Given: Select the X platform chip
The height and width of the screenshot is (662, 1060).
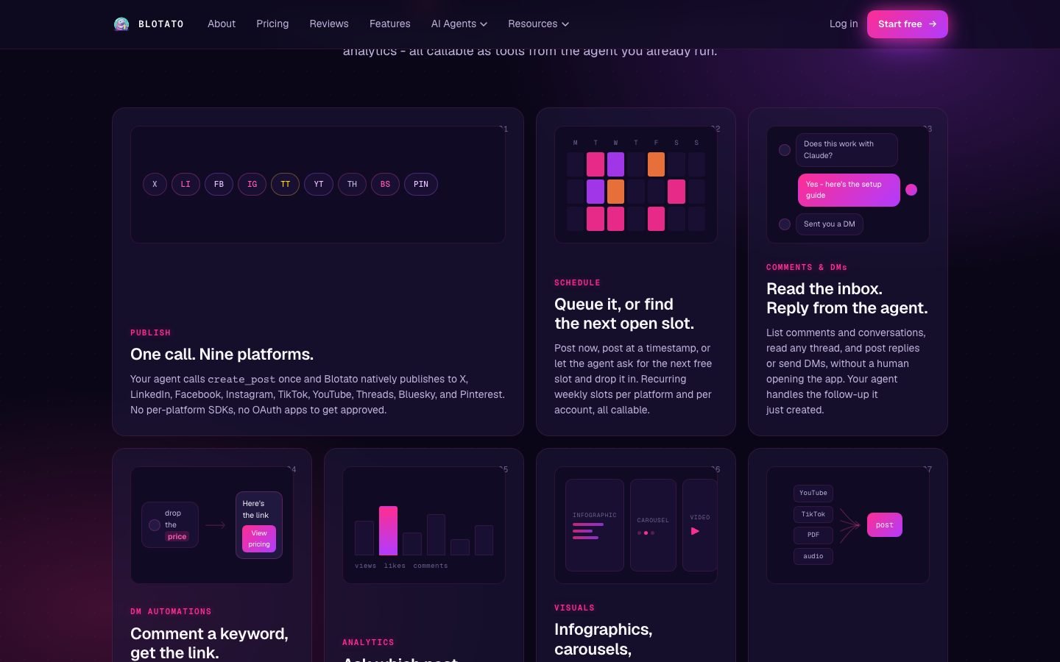Looking at the screenshot, I should 155,184.
